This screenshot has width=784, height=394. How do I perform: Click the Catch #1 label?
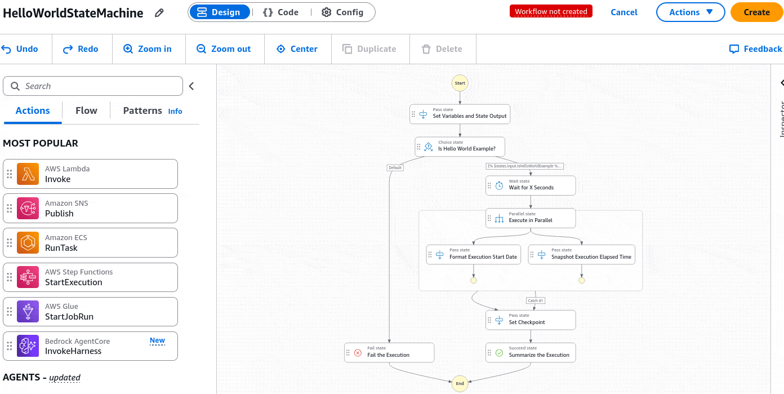535,300
